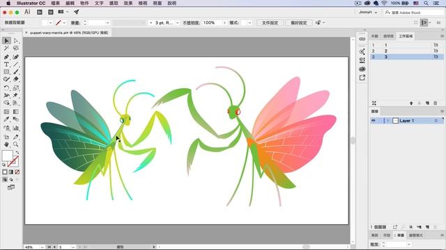The height and width of the screenshot is (250, 446).
Task: Select the Shaper tool
Action: click(x=6, y=79)
